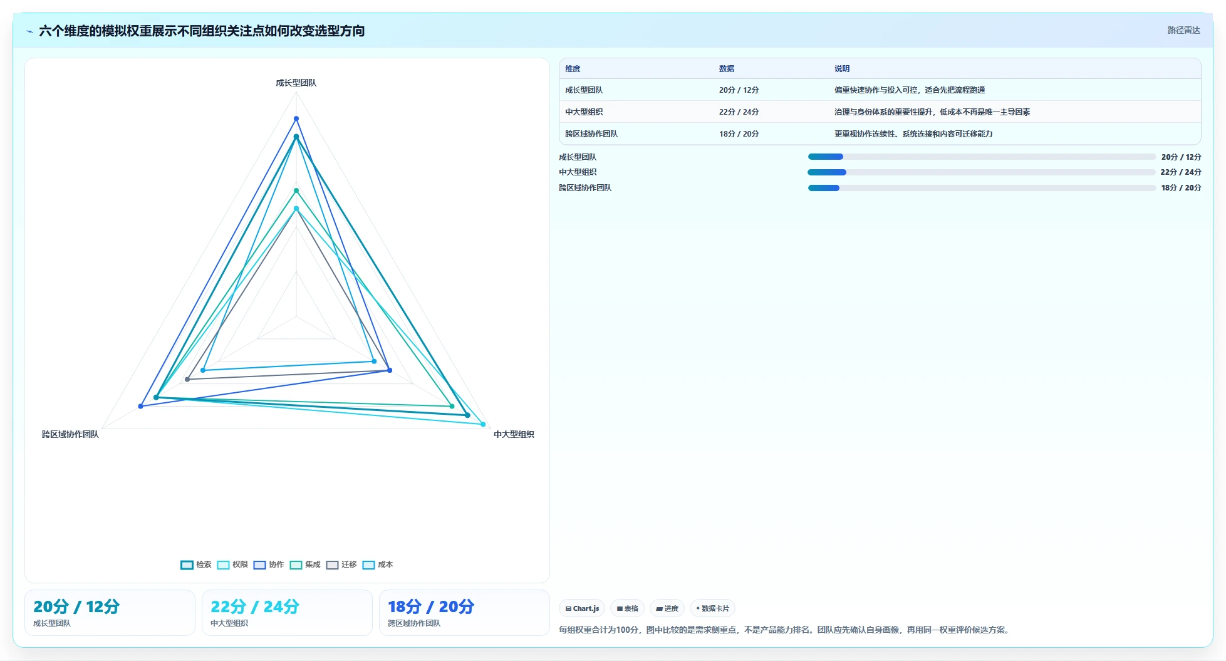Click the 表格 tag chip

(627, 608)
